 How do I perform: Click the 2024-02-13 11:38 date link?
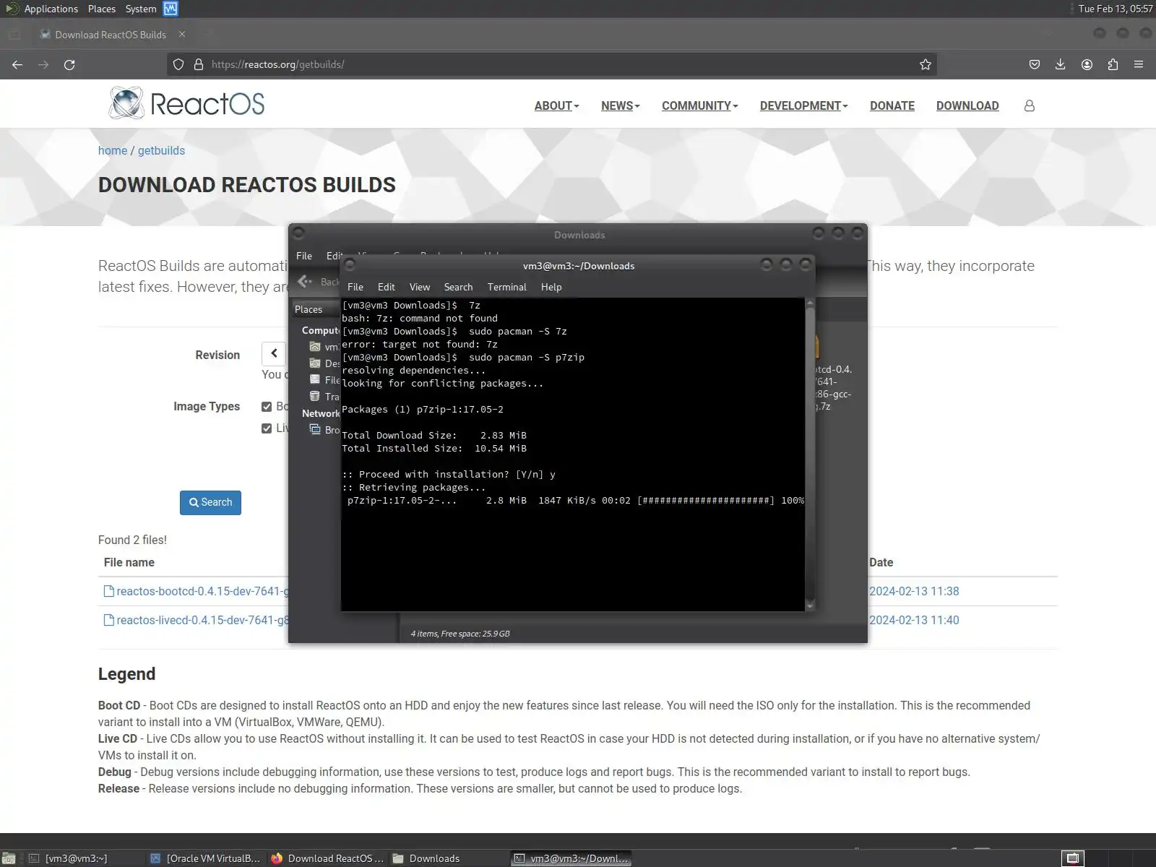pyautogui.click(x=914, y=591)
